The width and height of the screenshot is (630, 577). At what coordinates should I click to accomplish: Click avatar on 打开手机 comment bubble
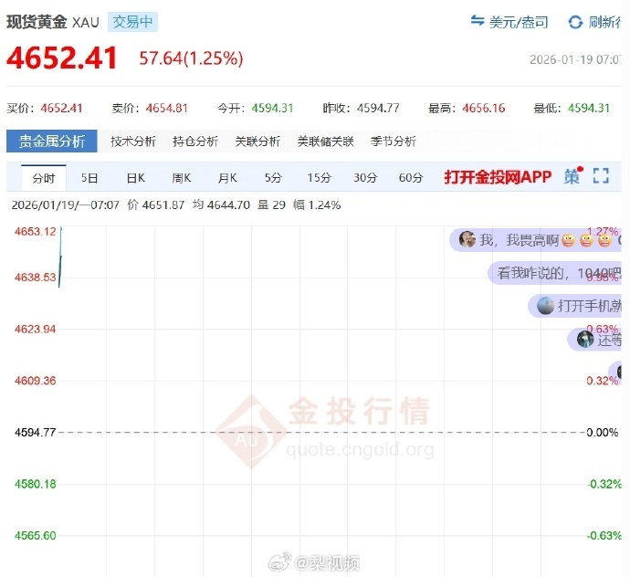[545, 306]
